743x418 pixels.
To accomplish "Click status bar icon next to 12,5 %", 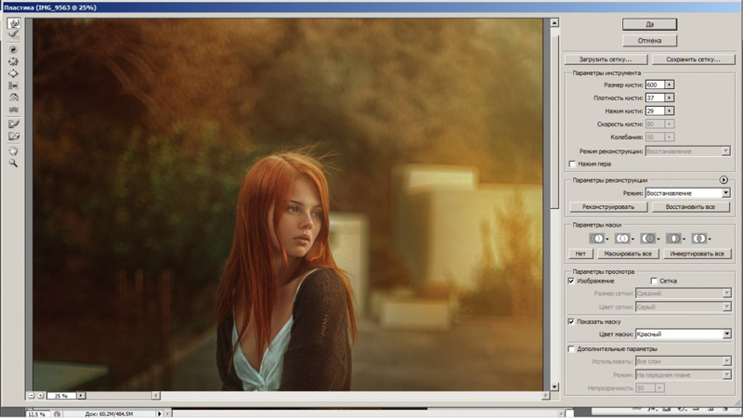I will [x=58, y=414].
